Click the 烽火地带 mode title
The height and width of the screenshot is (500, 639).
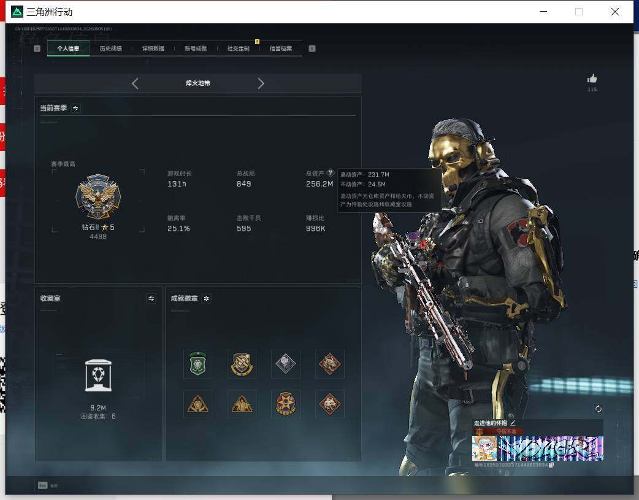198,83
